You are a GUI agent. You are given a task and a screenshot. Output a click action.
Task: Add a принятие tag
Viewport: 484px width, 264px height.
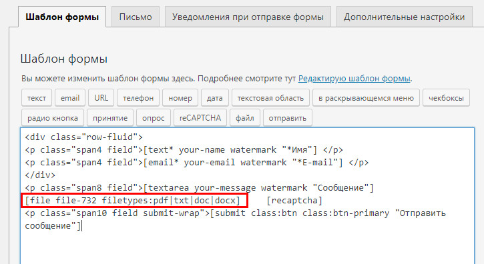(x=110, y=118)
